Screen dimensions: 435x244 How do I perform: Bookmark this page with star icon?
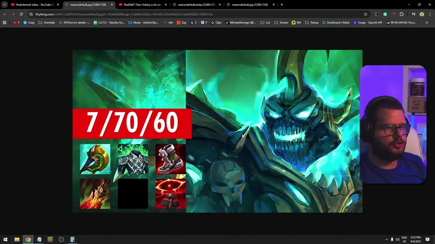(x=366, y=14)
